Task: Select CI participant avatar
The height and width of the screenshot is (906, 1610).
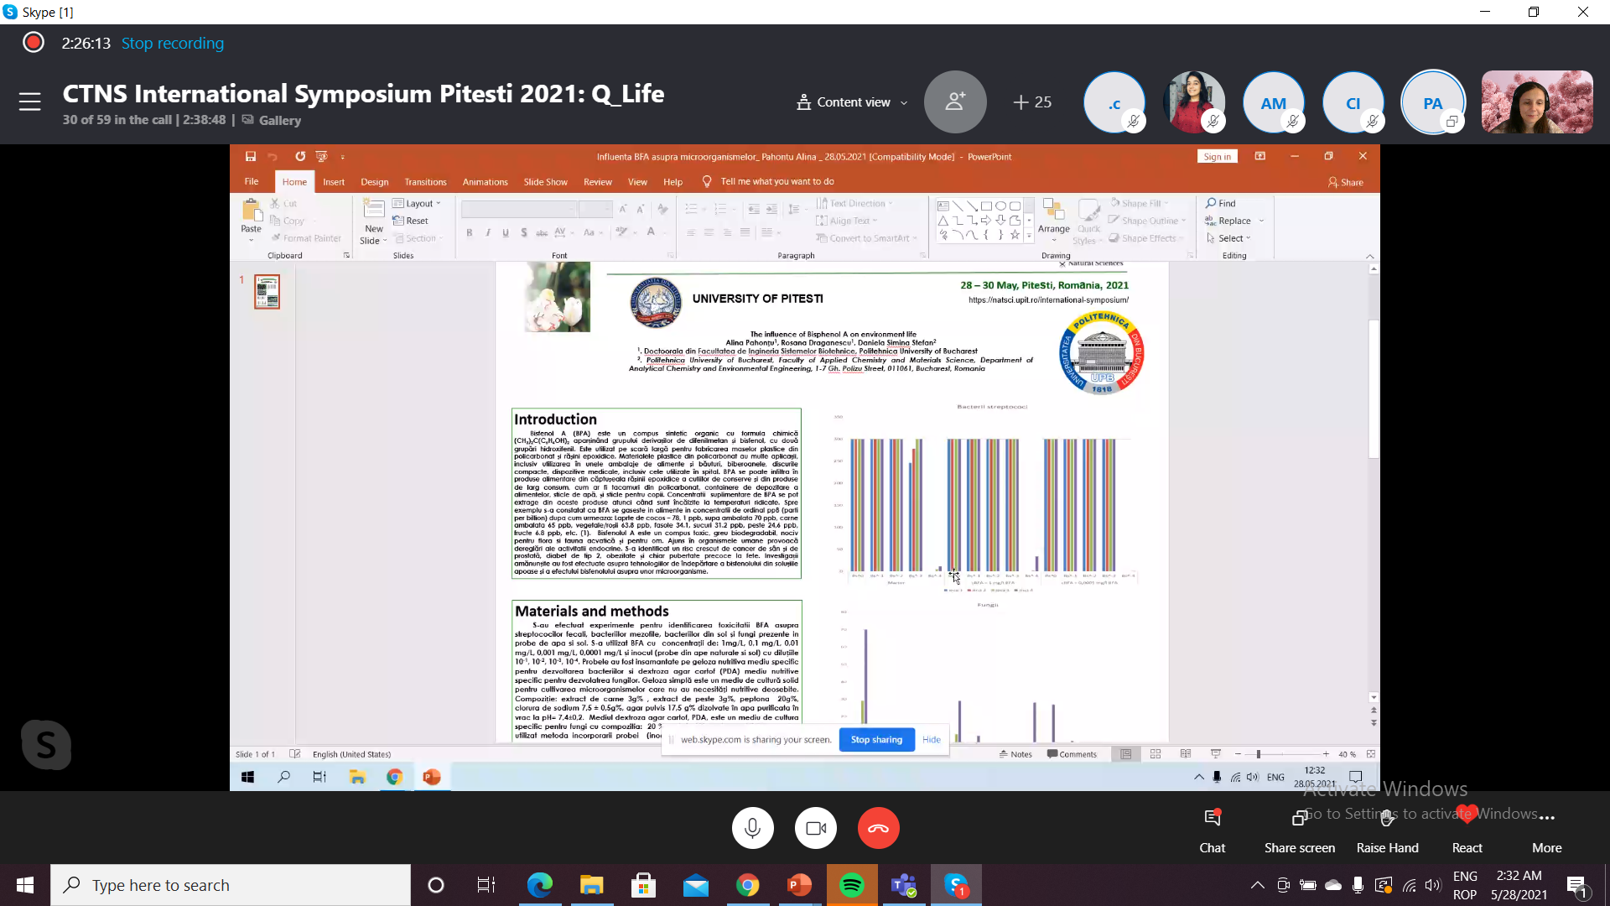Action: [1353, 103]
